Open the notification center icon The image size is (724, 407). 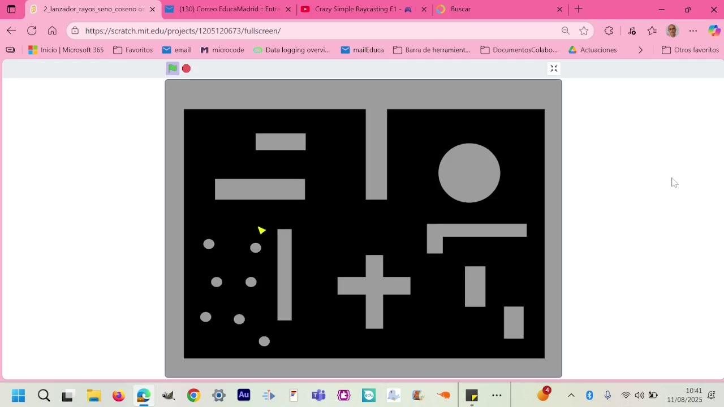tap(712, 395)
